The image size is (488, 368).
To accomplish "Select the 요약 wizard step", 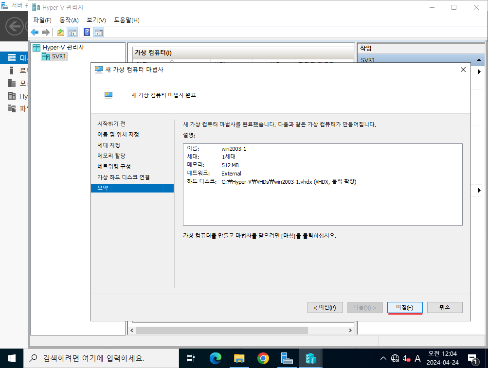I will (x=132, y=188).
